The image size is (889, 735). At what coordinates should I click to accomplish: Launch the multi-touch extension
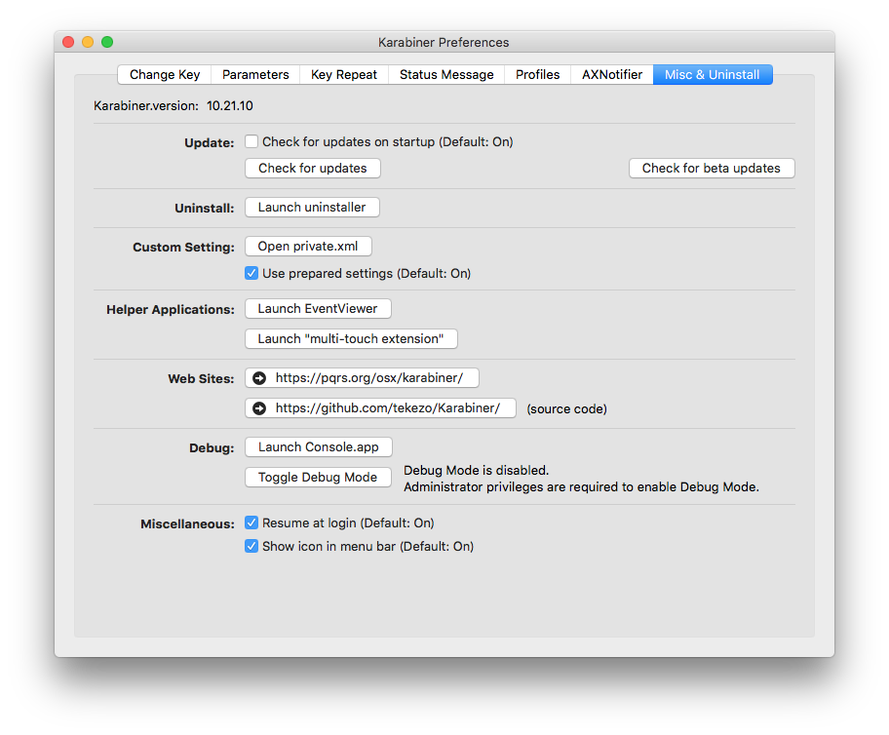coord(351,339)
